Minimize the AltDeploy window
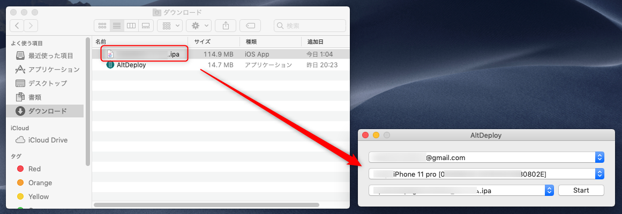 (376, 135)
